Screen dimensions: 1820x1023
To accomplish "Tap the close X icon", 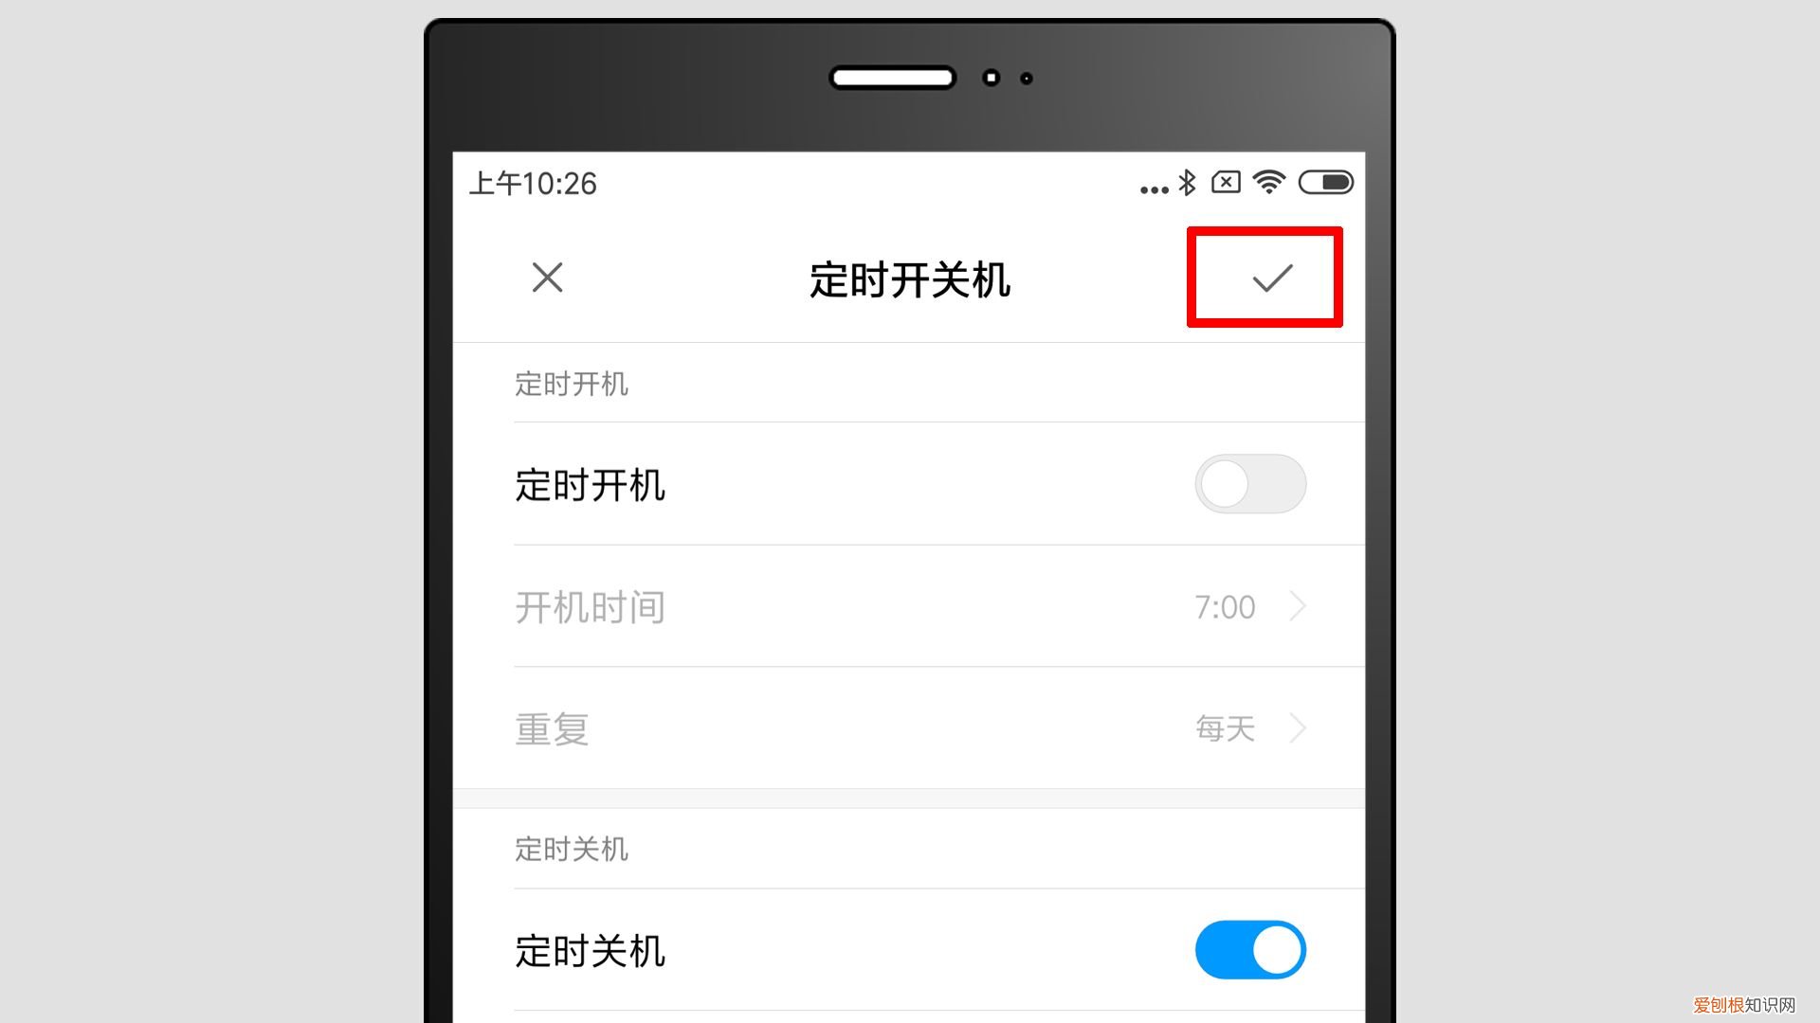I will point(548,278).
